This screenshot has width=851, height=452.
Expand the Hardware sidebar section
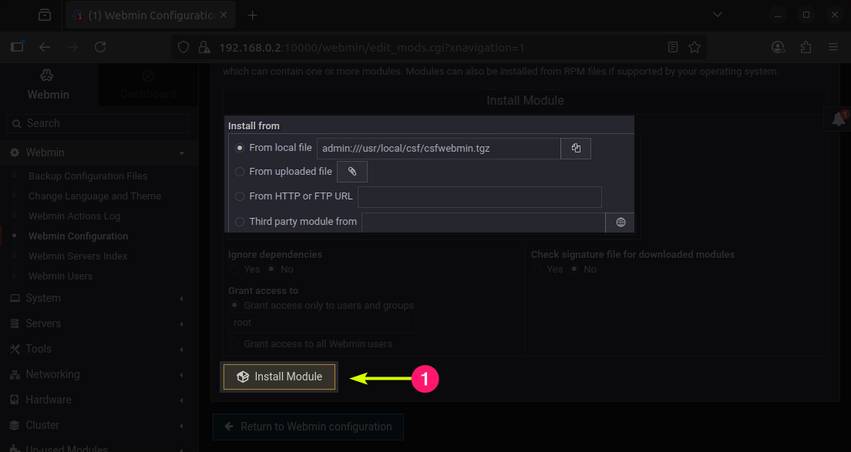tap(48, 400)
